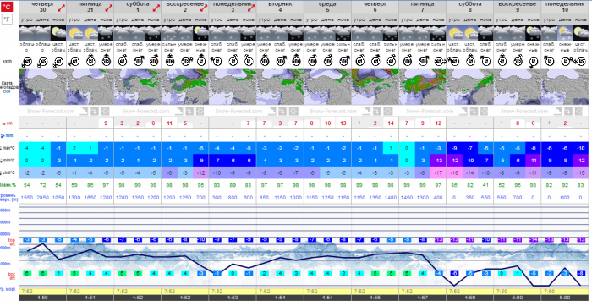
Task: Open the суббота 8 day header
Action: (469, 7)
